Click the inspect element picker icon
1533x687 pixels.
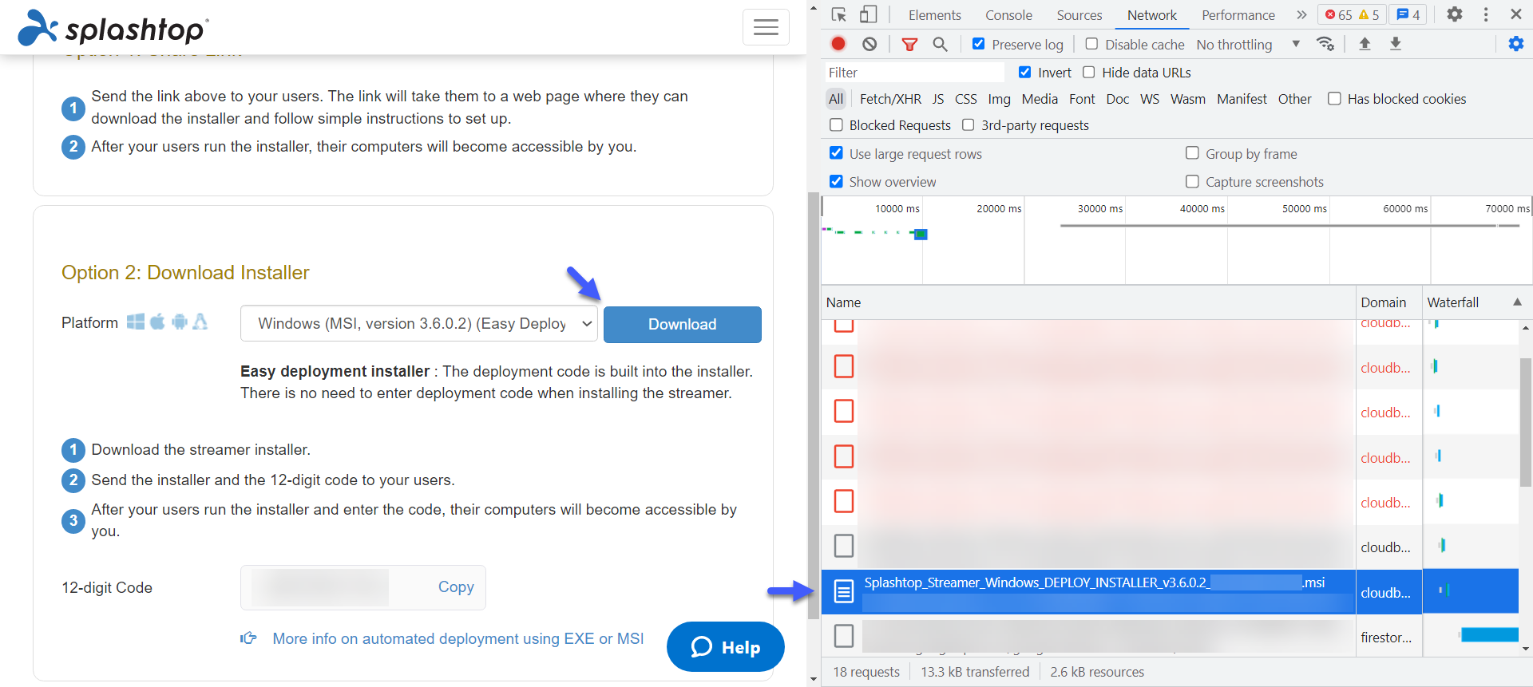[x=839, y=14]
